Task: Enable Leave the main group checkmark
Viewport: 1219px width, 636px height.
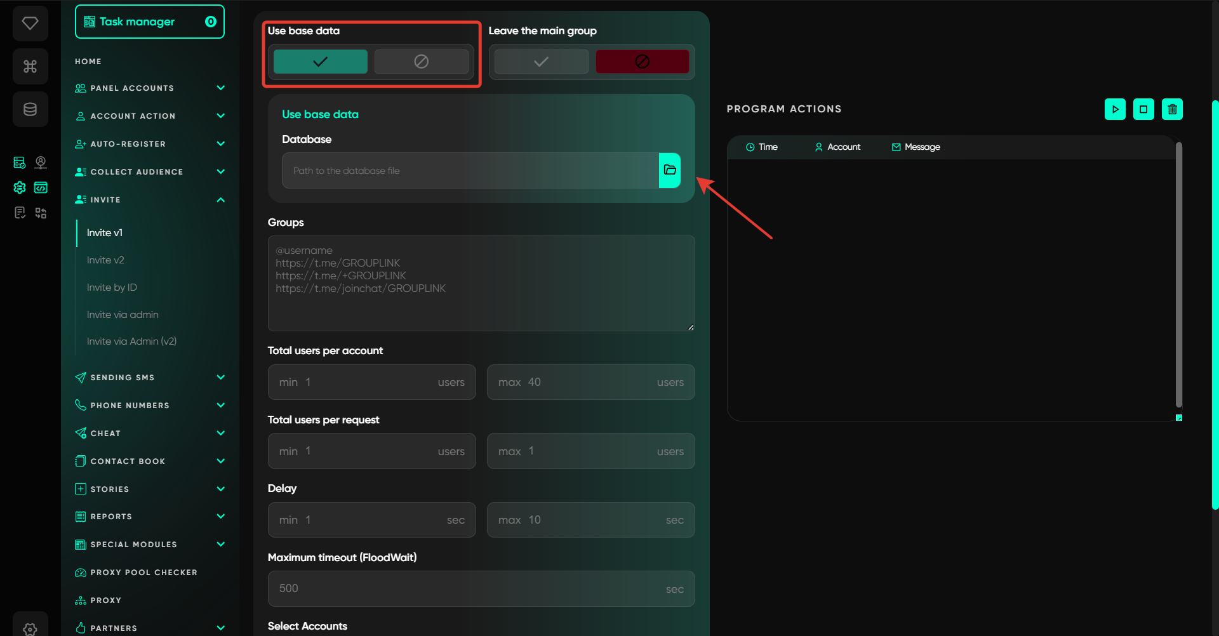Action: [541, 62]
